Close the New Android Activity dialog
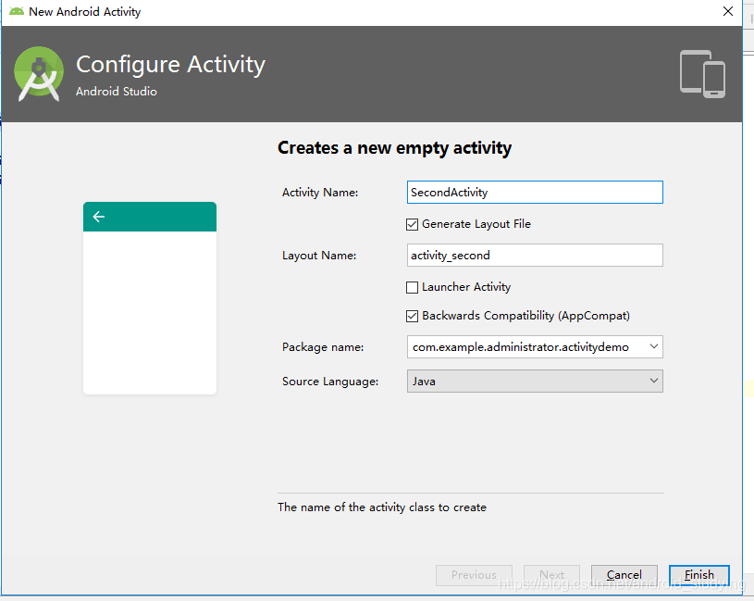The height and width of the screenshot is (601, 754). (x=728, y=11)
